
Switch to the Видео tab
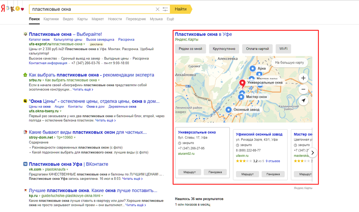(x=68, y=19)
